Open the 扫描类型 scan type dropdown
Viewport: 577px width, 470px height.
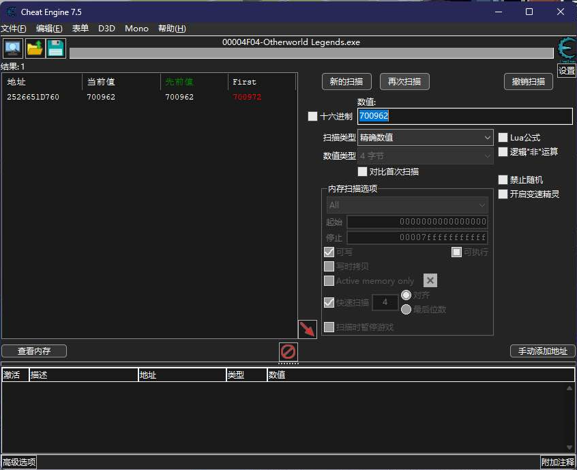426,138
